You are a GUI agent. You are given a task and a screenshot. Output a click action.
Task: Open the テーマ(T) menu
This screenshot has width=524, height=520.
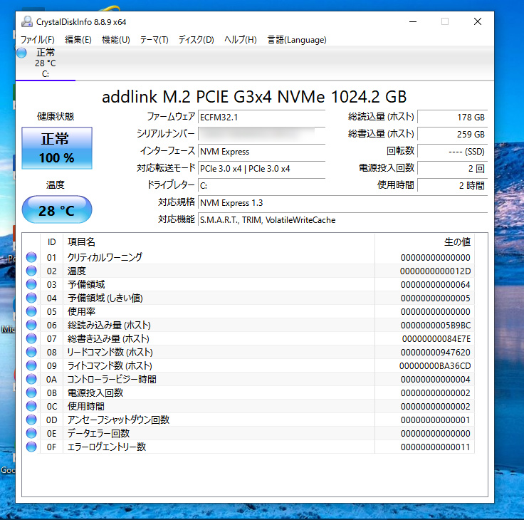(154, 40)
